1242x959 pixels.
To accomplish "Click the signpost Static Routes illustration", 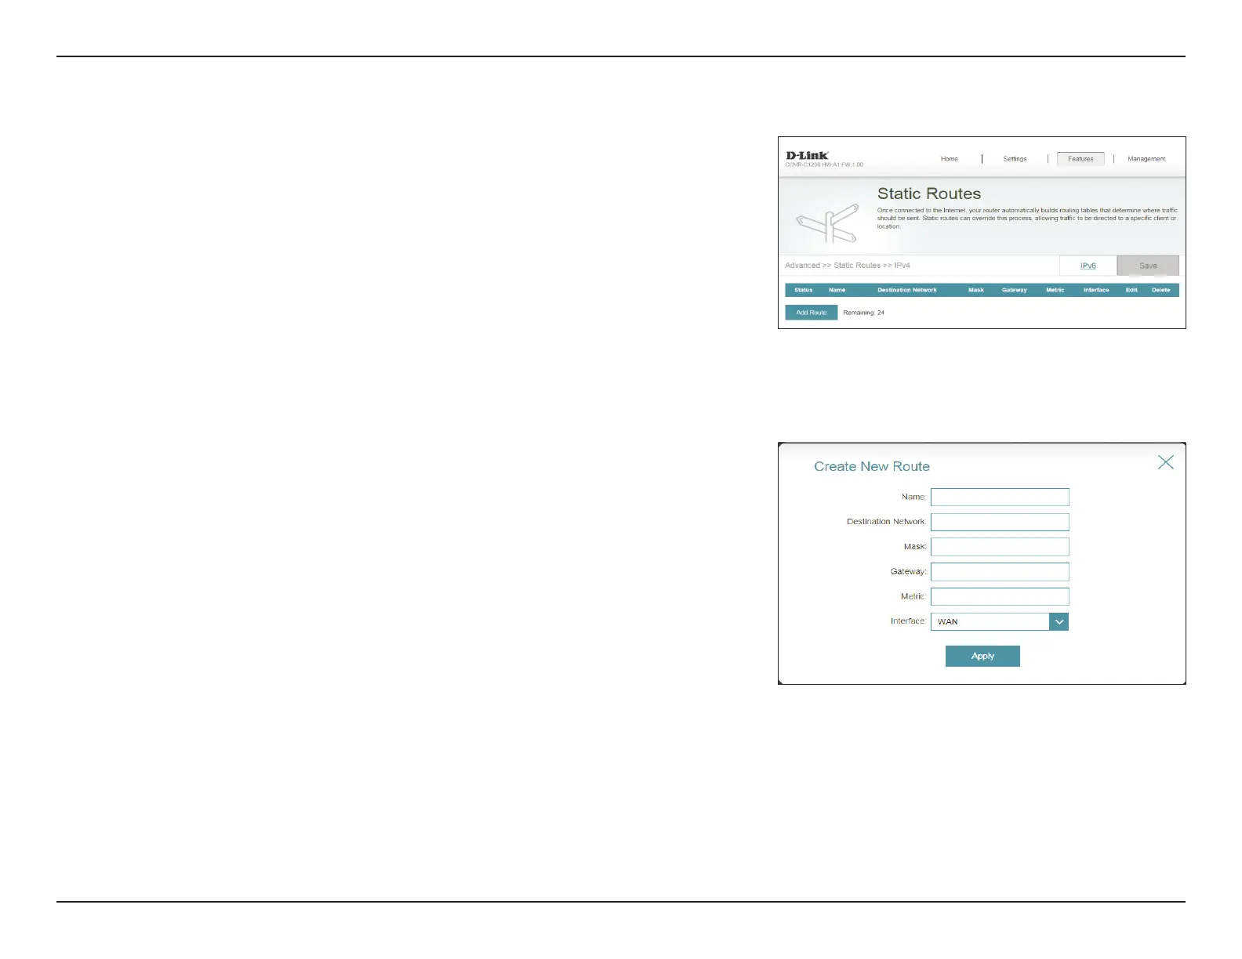I will tap(828, 224).
